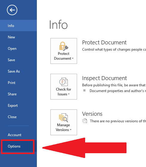Image resolution: width=146 pixels, height=167 pixels.
Task: Click 'Document properties and author's' bullet text
Action: click(x=118, y=91)
